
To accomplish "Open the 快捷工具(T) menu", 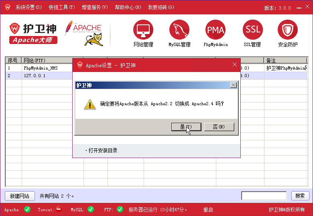I will pos(62,7).
